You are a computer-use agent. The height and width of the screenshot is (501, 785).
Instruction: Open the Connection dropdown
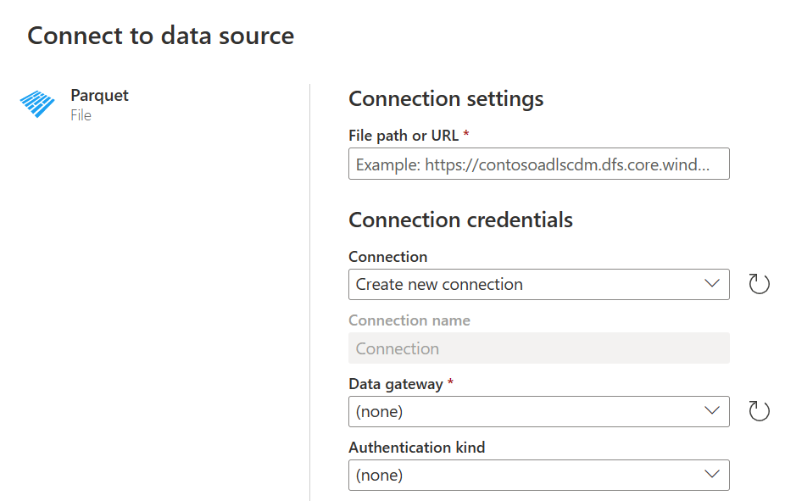coord(538,284)
